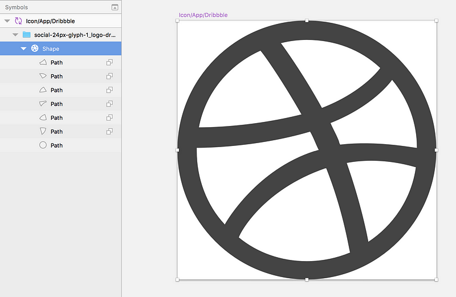Select the Icon/App/Dribbble layer name in the list
The image size is (456, 297).
tap(50, 21)
